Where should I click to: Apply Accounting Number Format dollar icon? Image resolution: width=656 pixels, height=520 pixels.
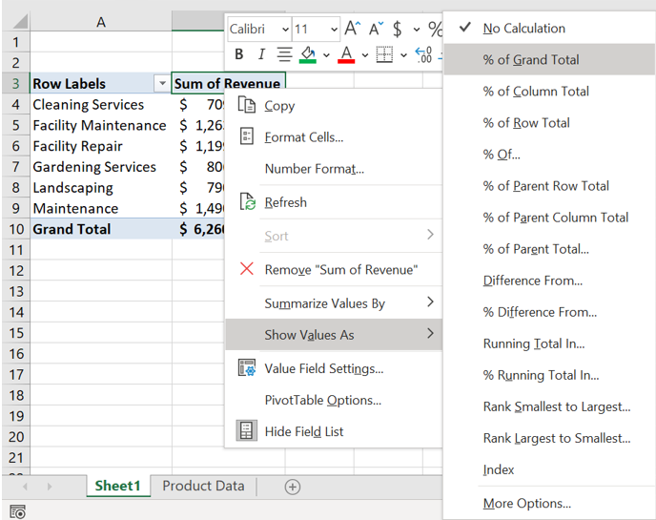point(398,29)
